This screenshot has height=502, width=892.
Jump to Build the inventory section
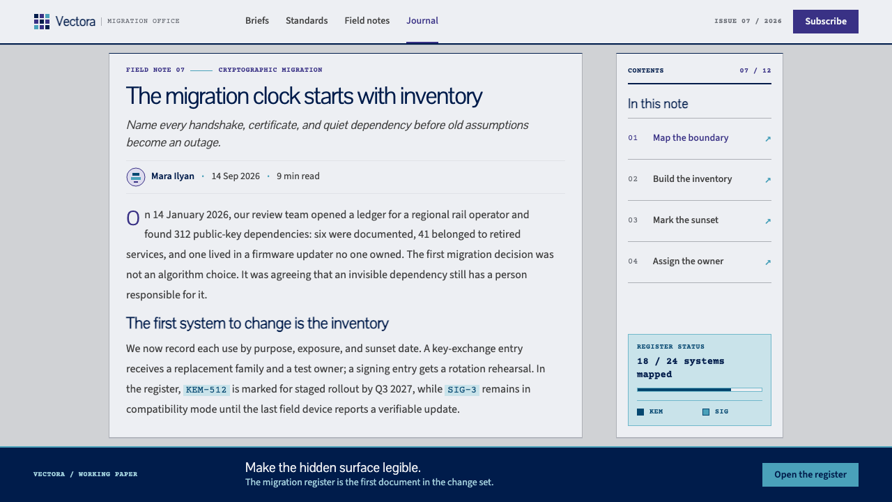700,179
